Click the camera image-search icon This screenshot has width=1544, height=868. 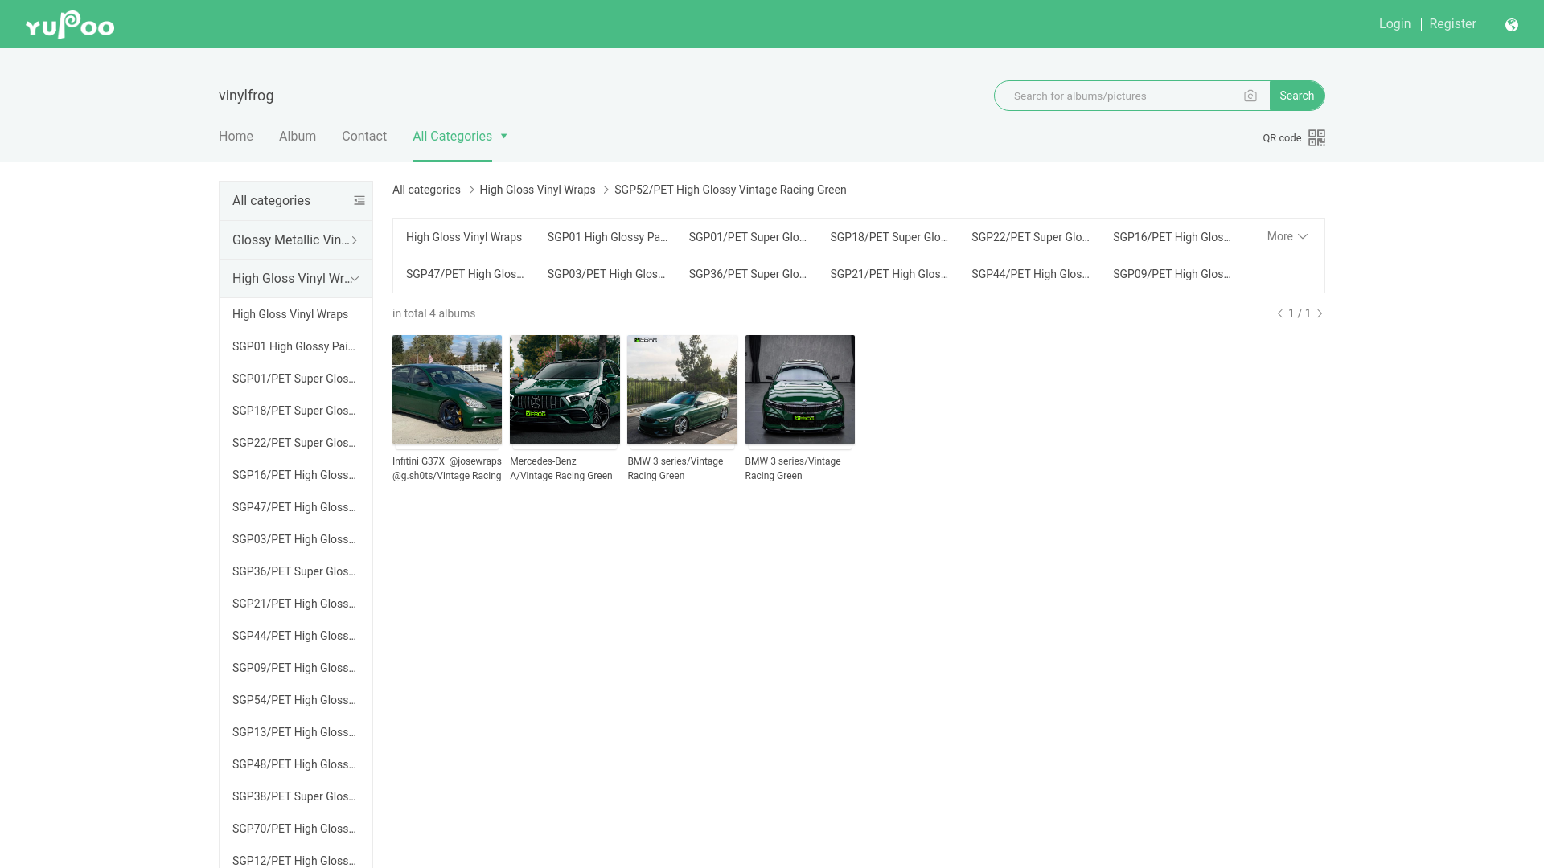(1250, 96)
